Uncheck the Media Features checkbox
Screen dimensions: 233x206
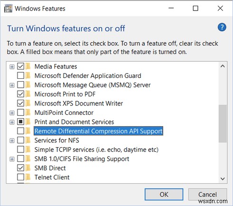click(x=20, y=66)
